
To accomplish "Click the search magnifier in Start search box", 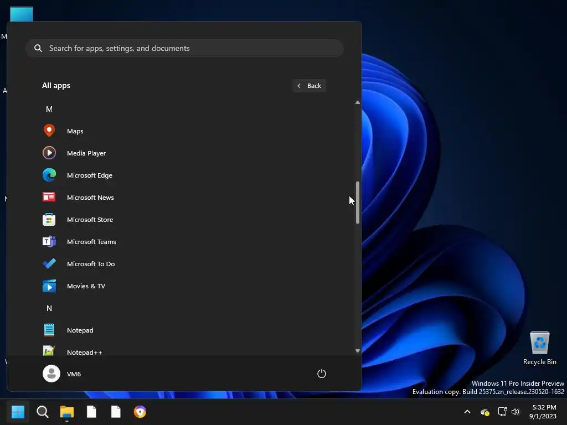I will [38, 48].
